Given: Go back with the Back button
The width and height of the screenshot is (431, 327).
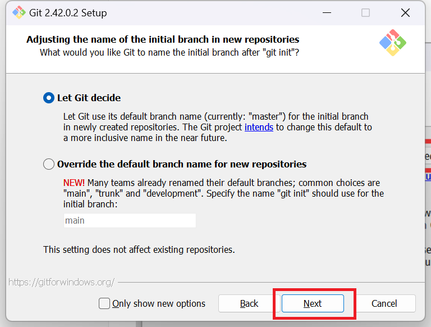Looking at the screenshot, I should (249, 303).
